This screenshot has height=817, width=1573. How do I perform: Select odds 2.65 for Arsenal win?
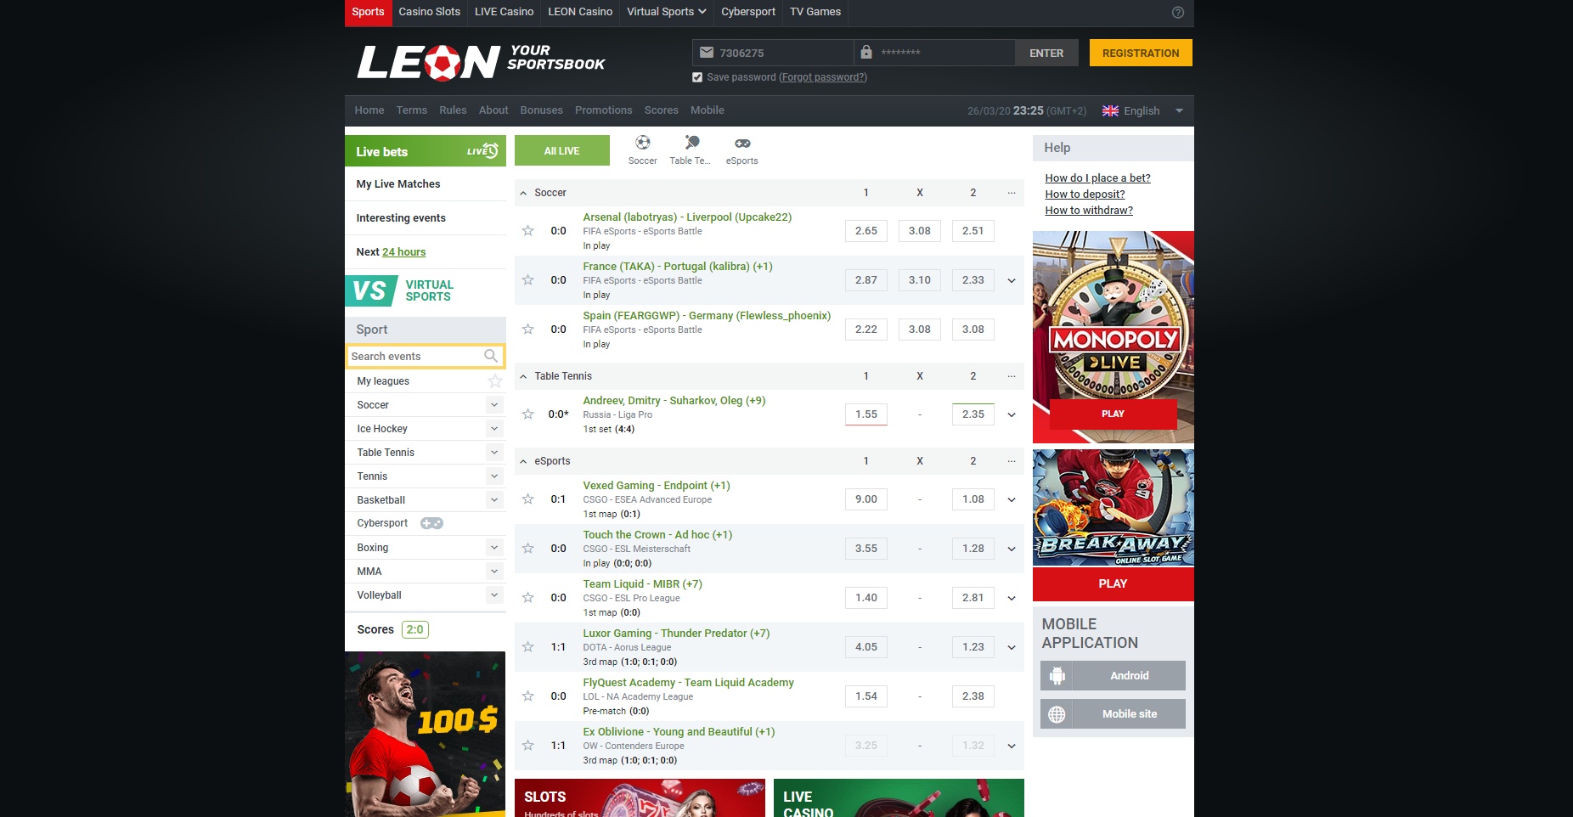[x=866, y=231]
